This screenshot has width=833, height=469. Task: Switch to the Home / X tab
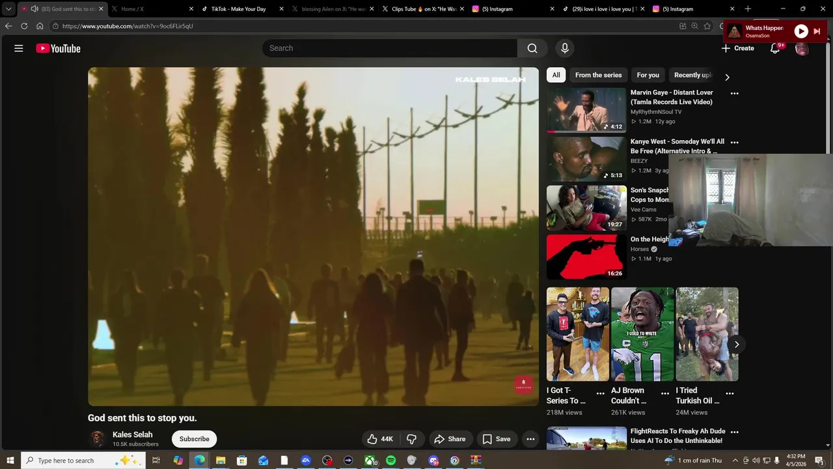click(152, 9)
